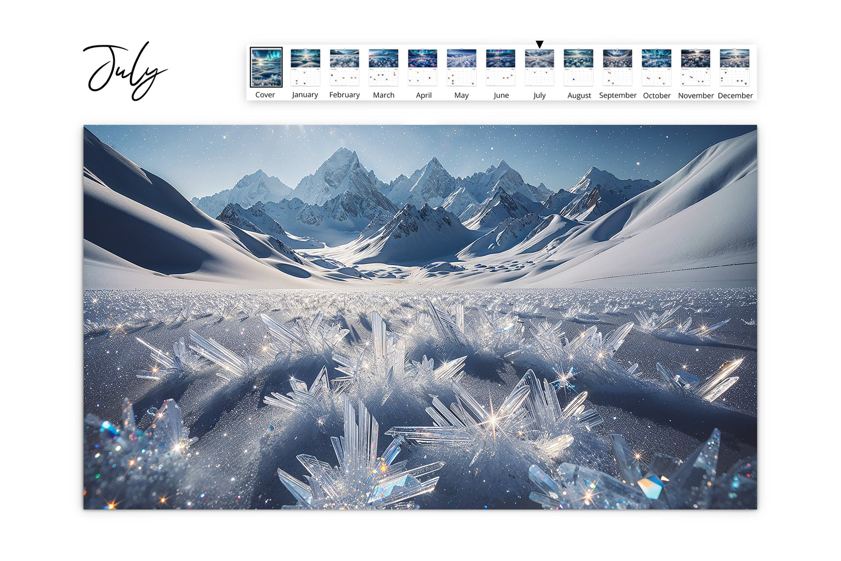Open the December calendar thumbnail
841x561 pixels.
click(x=734, y=68)
